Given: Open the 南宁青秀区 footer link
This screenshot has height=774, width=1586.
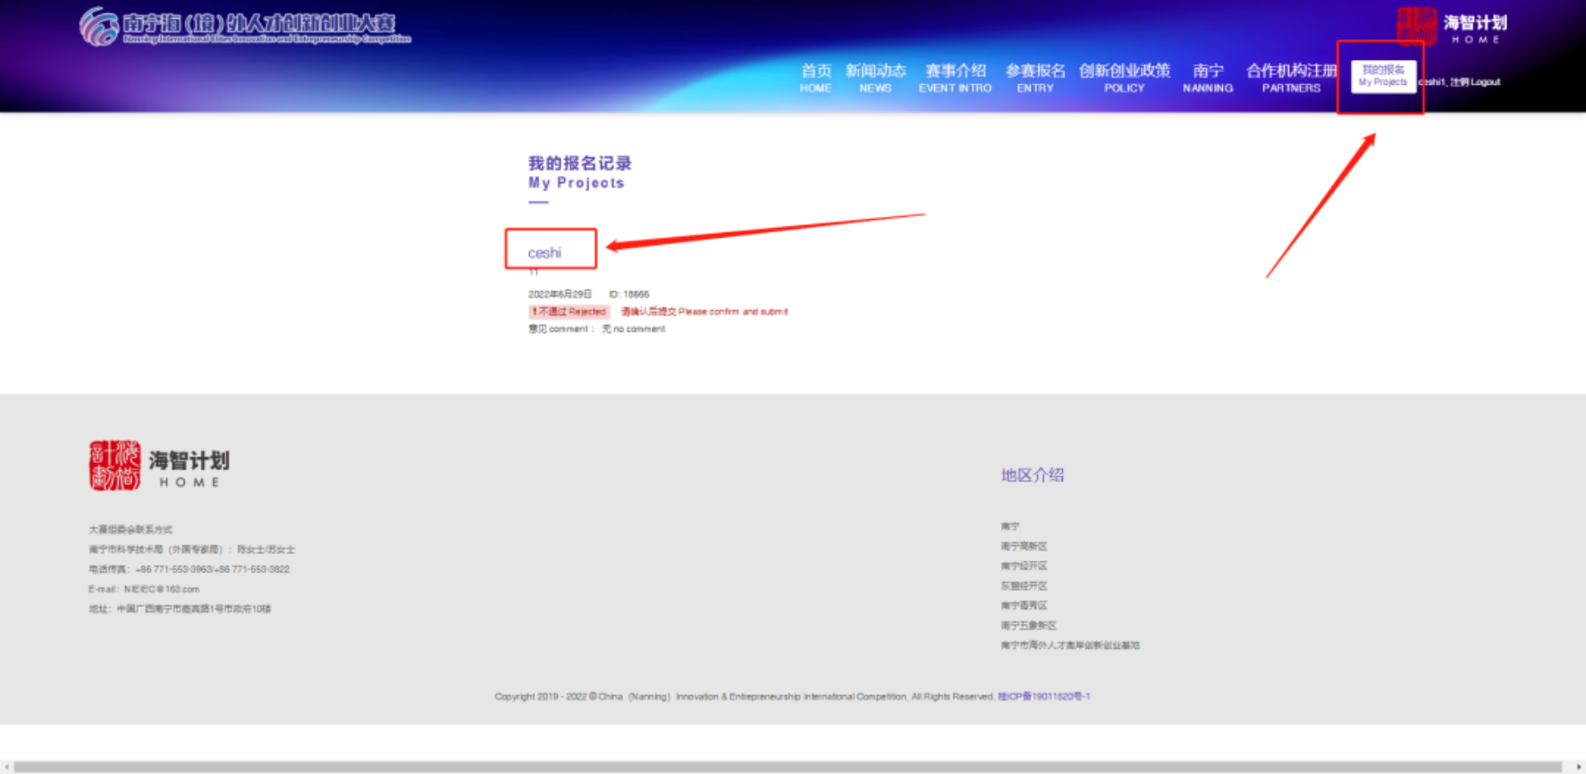Looking at the screenshot, I should 1024,605.
